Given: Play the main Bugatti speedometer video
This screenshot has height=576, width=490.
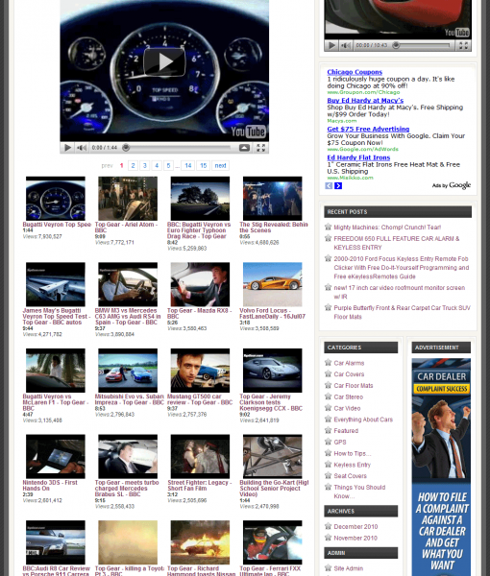Looking at the screenshot, I should click(164, 61).
